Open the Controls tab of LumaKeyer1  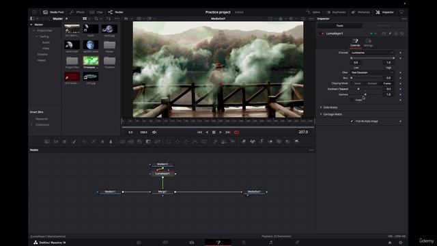point(355,43)
